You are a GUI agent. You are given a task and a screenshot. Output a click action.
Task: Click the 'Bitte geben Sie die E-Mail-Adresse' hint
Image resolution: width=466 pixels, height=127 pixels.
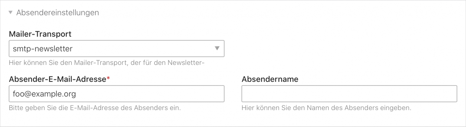95,108
